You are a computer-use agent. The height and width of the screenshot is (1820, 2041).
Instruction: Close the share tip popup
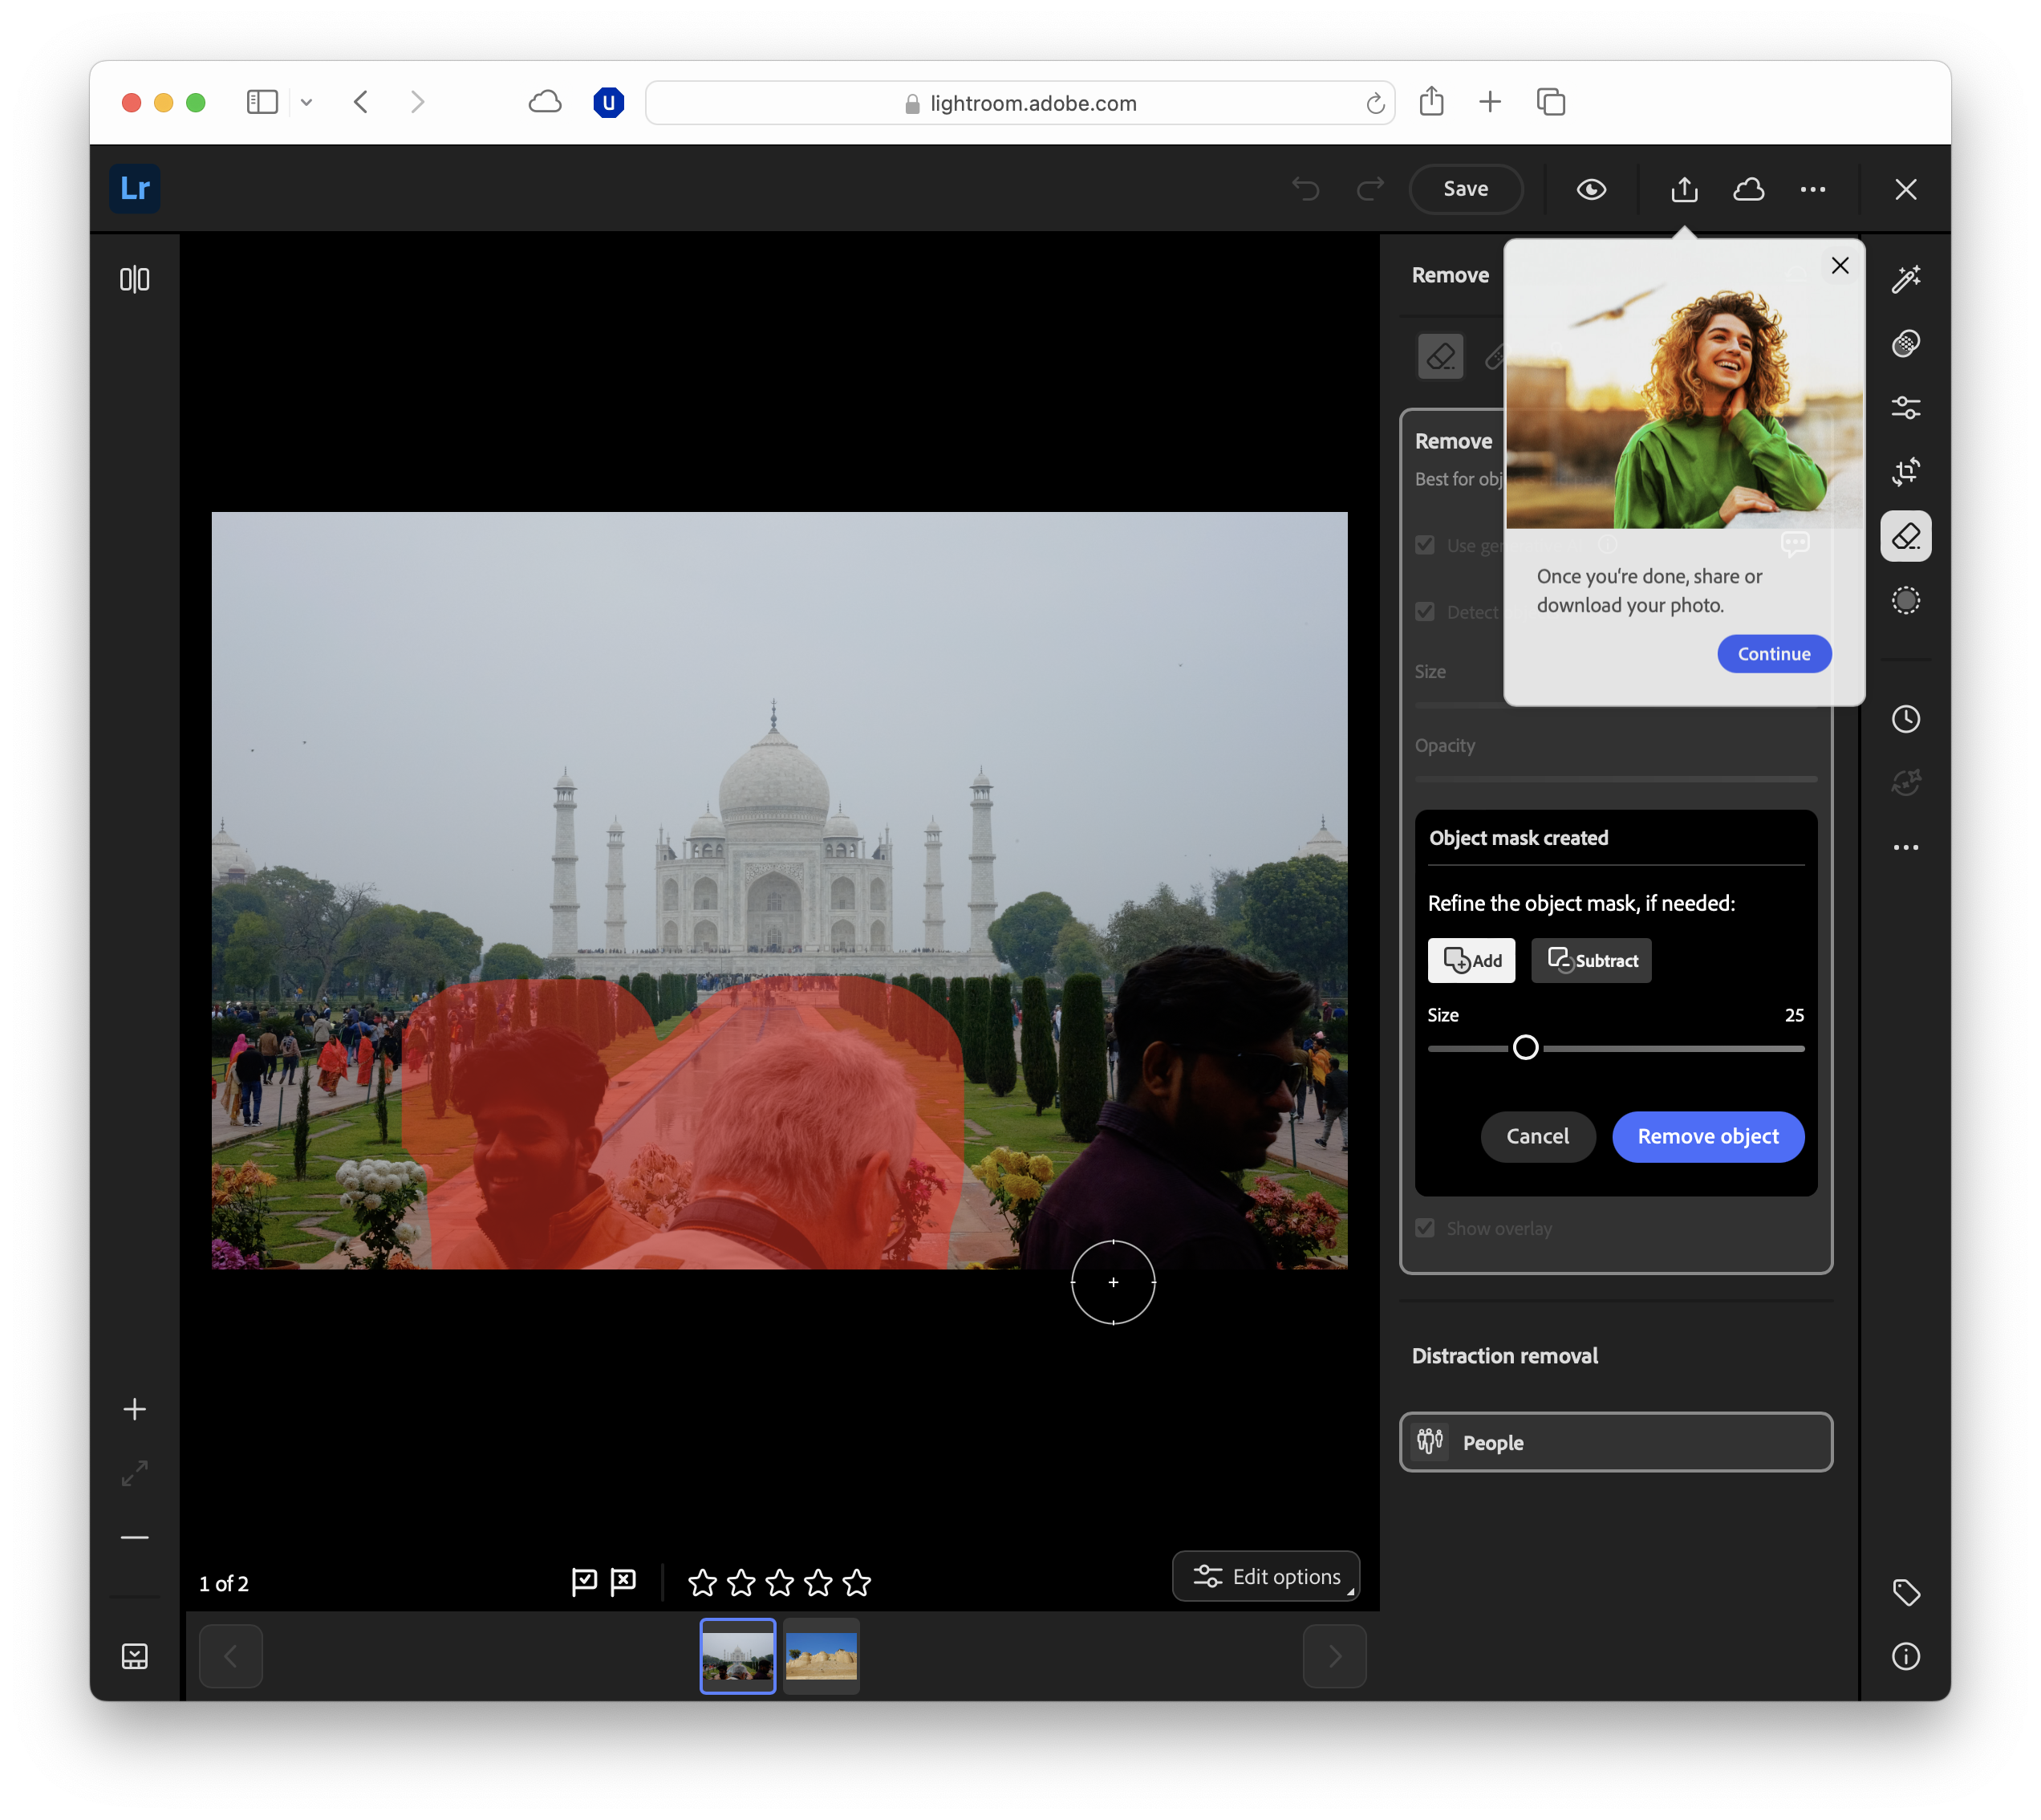tap(1839, 265)
